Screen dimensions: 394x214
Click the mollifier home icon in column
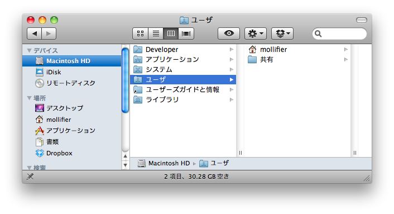click(252, 49)
